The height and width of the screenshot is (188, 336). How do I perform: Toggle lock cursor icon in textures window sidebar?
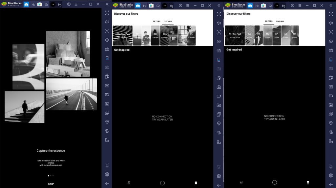pyautogui.click(x=219, y=32)
